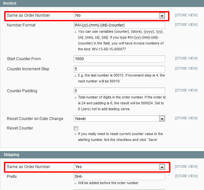Click STORE VIEW label beside Shipping Prefix

(186, 176)
